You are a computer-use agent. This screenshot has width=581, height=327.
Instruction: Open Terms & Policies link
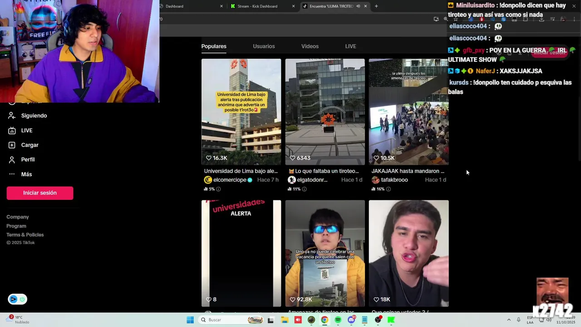[25, 235]
